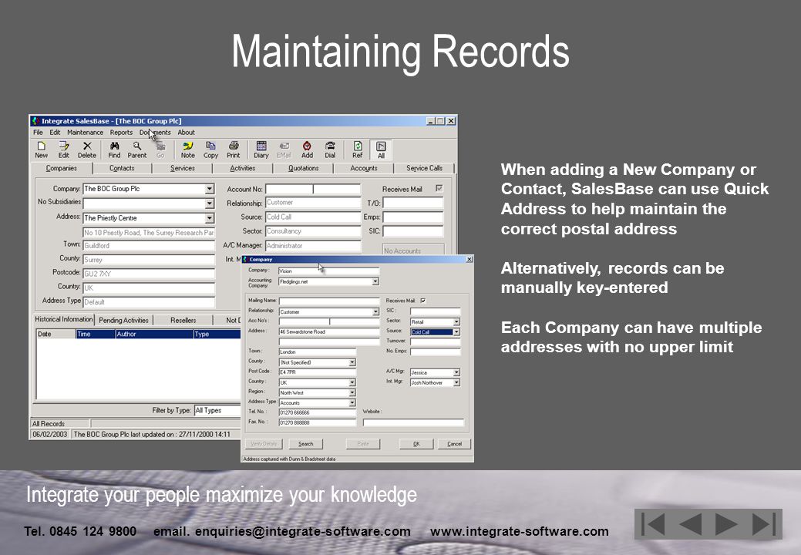Open the Maintenance menu
Image resolution: width=801 pixels, height=555 pixels.
pyautogui.click(x=86, y=133)
